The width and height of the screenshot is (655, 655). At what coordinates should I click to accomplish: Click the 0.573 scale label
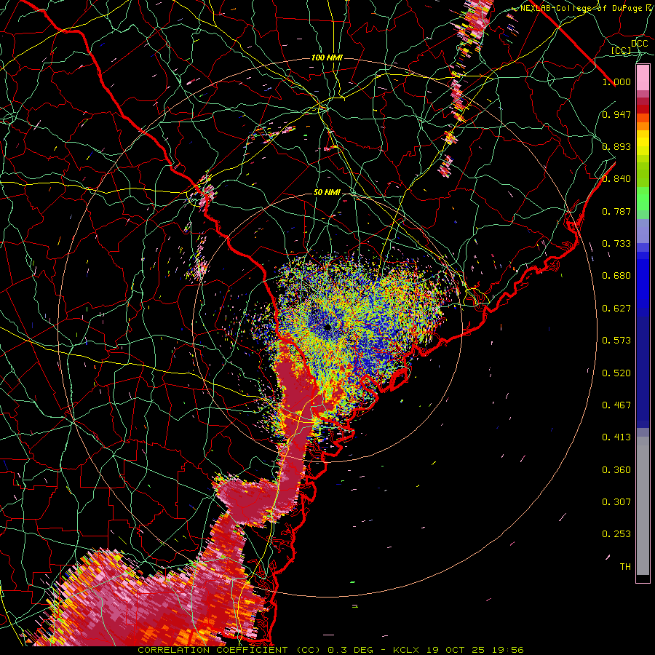(x=616, y=341)
